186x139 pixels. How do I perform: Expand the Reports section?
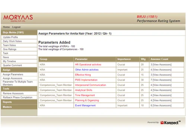(19, 102)
